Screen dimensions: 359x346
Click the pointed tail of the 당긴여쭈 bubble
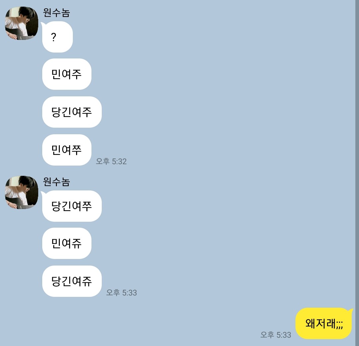pyautogui.click(x=43, y=193)
